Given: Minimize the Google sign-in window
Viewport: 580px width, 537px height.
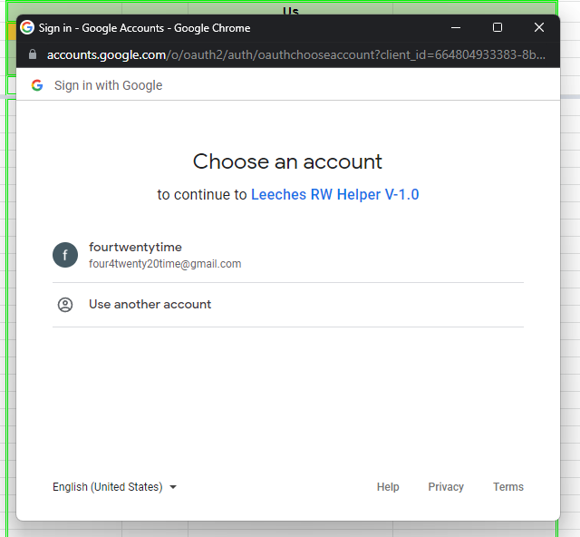Looking at the screenshot, I should coord(456,28).
